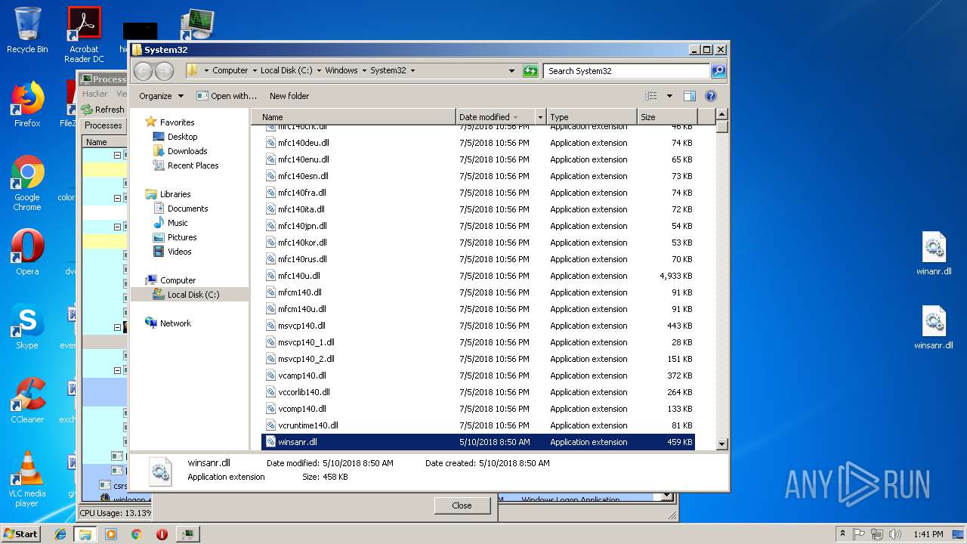Select msvcp140.dll file row
Viewport: 967px width, 544px height.
tap(478, 326)
